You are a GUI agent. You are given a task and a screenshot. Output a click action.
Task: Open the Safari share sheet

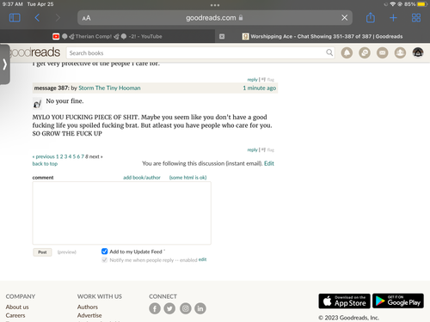(x=371, y=17)
